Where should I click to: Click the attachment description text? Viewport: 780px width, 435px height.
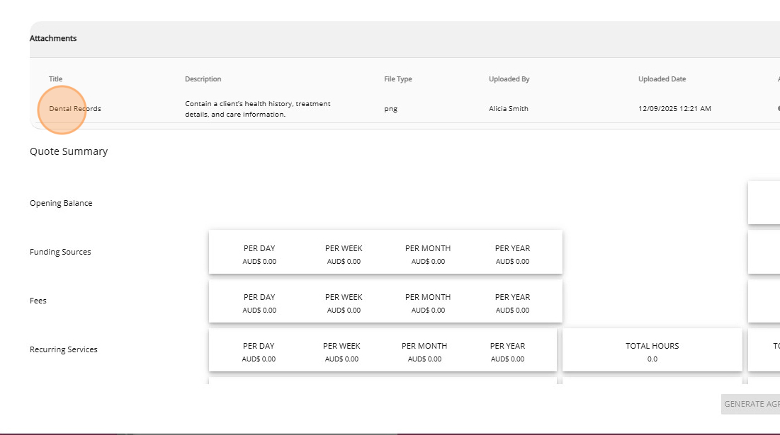[x=258, y=109]
